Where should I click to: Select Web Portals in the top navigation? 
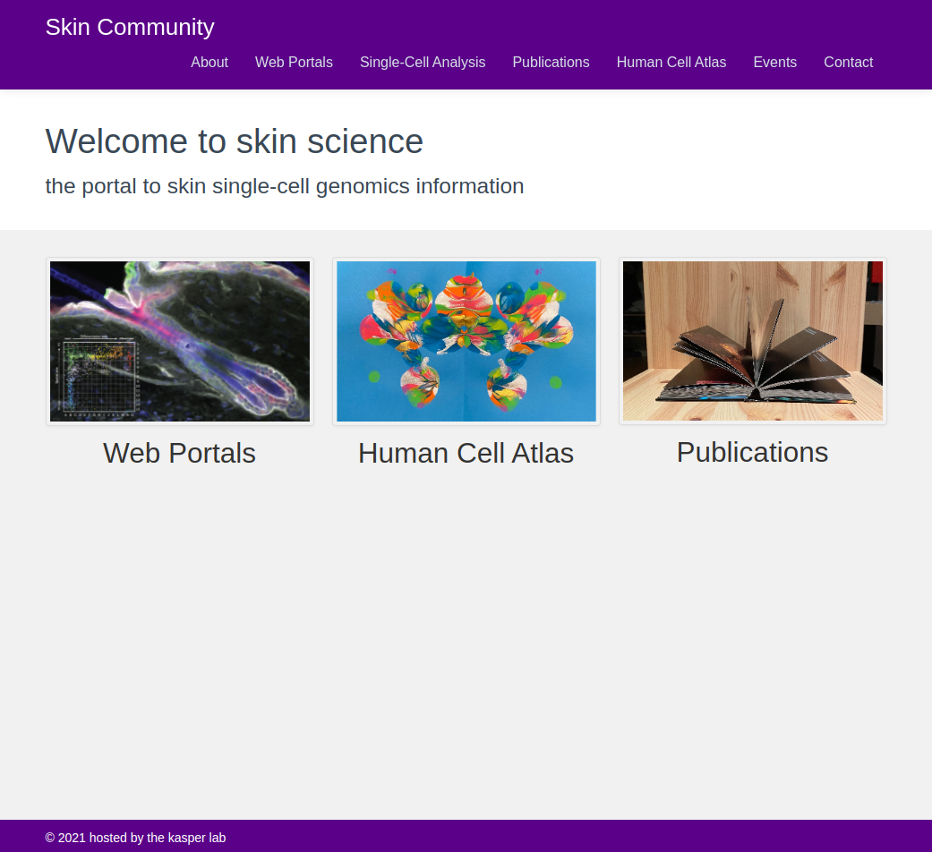point(294,63)
